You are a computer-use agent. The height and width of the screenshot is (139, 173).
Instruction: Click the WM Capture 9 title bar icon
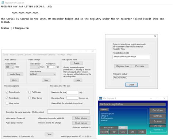[x=100, y=98]
